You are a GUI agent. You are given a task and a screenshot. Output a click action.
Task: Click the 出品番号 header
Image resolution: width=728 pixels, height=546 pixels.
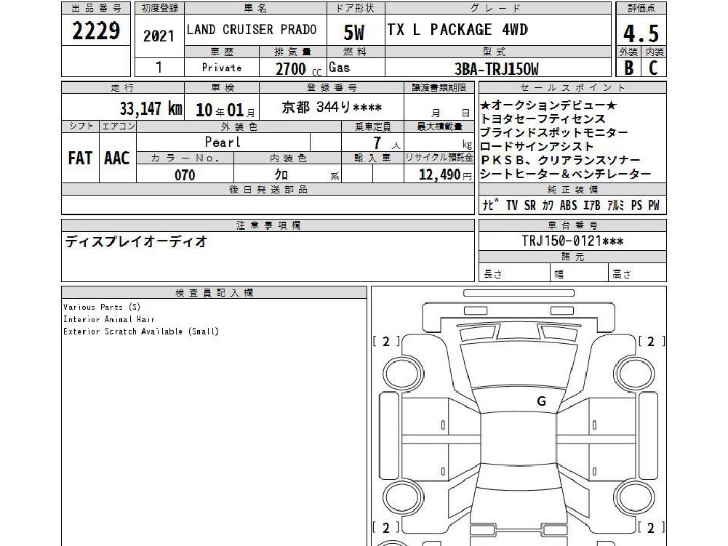[96, 8]
